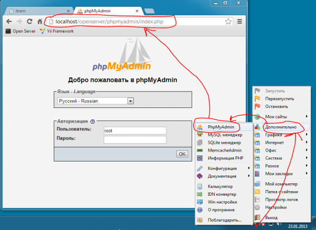Choose Выход to exit Open Server
The width and height of the screenshot is (316, 230).
pyautogui.click(x=282, y=218)
